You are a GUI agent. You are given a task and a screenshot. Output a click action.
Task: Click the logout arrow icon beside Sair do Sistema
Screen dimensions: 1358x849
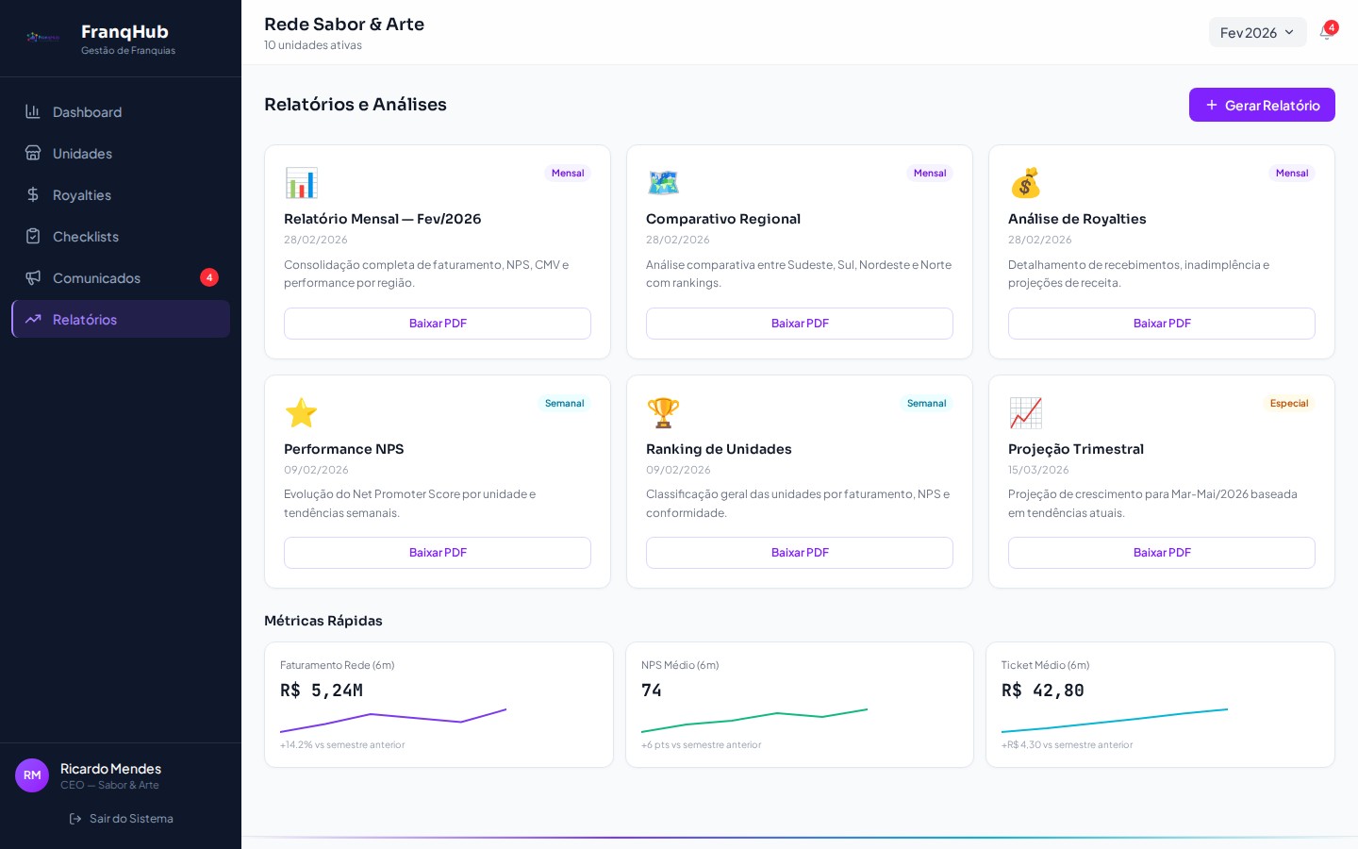[76, 819]
